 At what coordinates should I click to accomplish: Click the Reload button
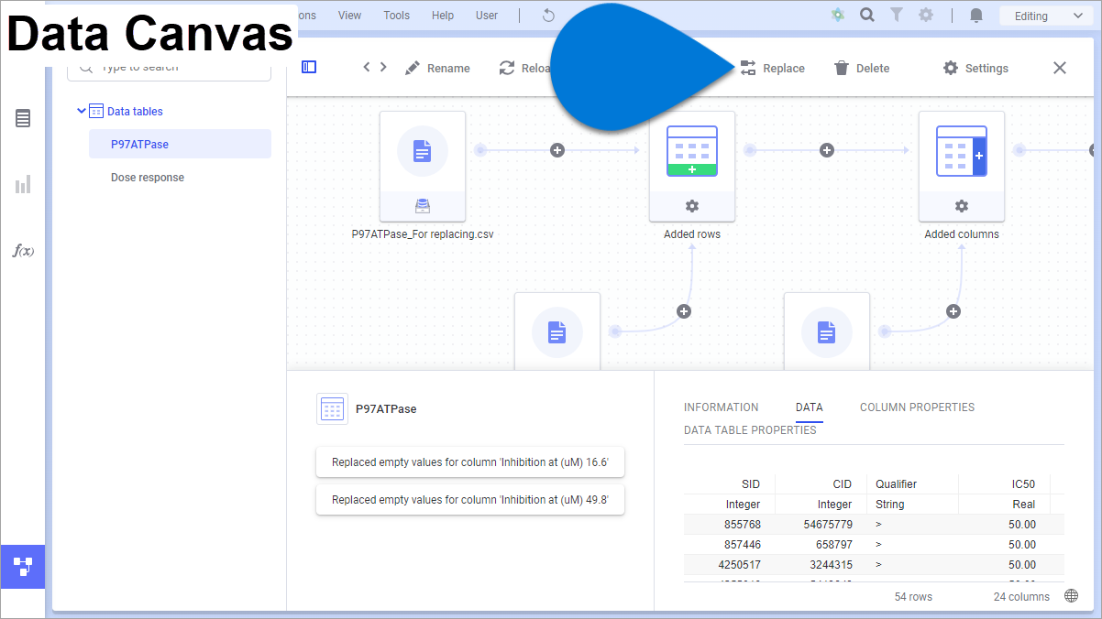click(x=526, y=68)
